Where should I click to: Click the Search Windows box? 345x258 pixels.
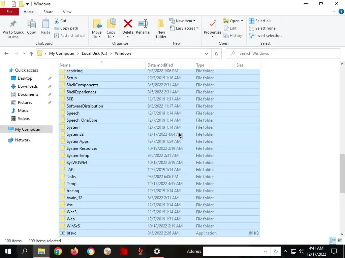coord(283,53)
